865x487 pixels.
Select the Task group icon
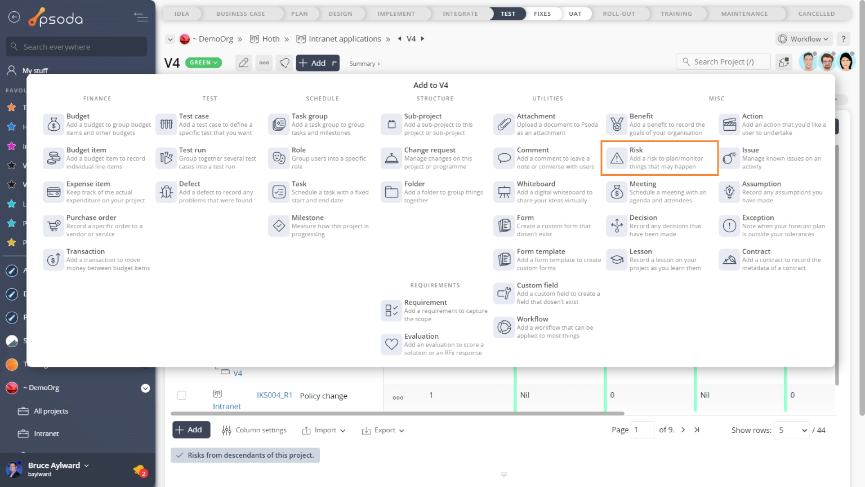click(279, 125)
